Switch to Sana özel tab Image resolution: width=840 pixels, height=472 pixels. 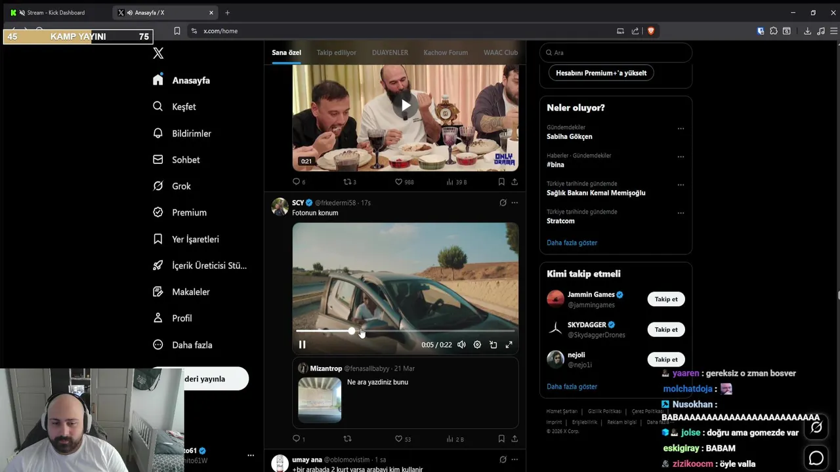point(286,52)
